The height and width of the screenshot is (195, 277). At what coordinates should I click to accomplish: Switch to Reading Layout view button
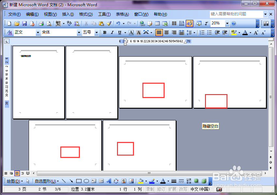click(x=28, y=173)
